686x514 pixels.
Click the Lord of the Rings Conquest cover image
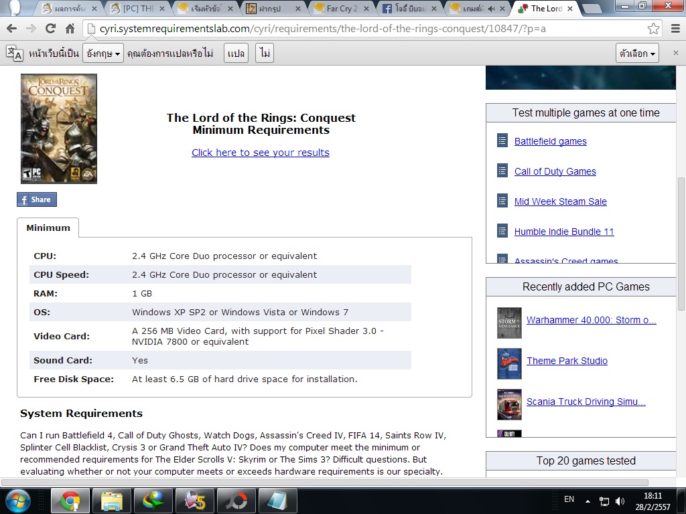(x=59, y=128)
